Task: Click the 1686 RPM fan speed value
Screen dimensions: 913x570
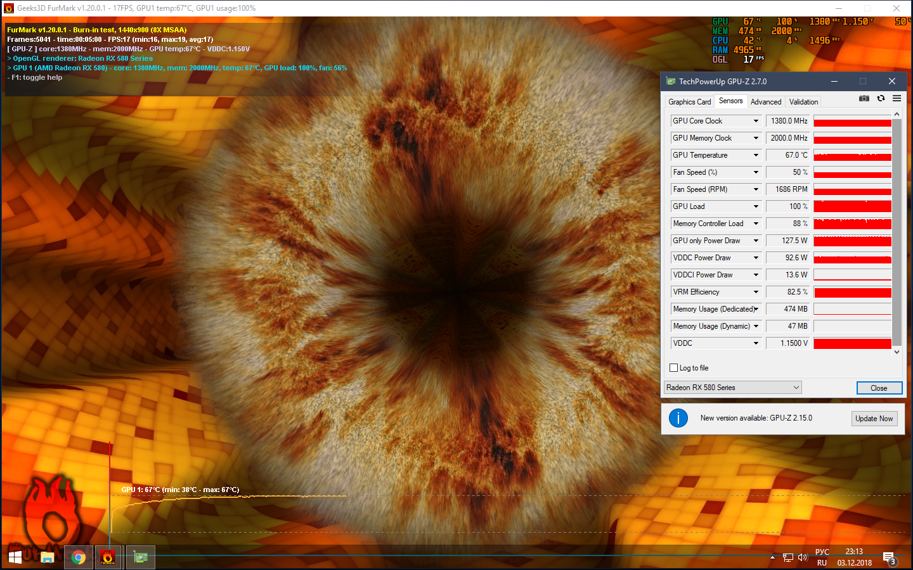Action: [x=788, y=189]
